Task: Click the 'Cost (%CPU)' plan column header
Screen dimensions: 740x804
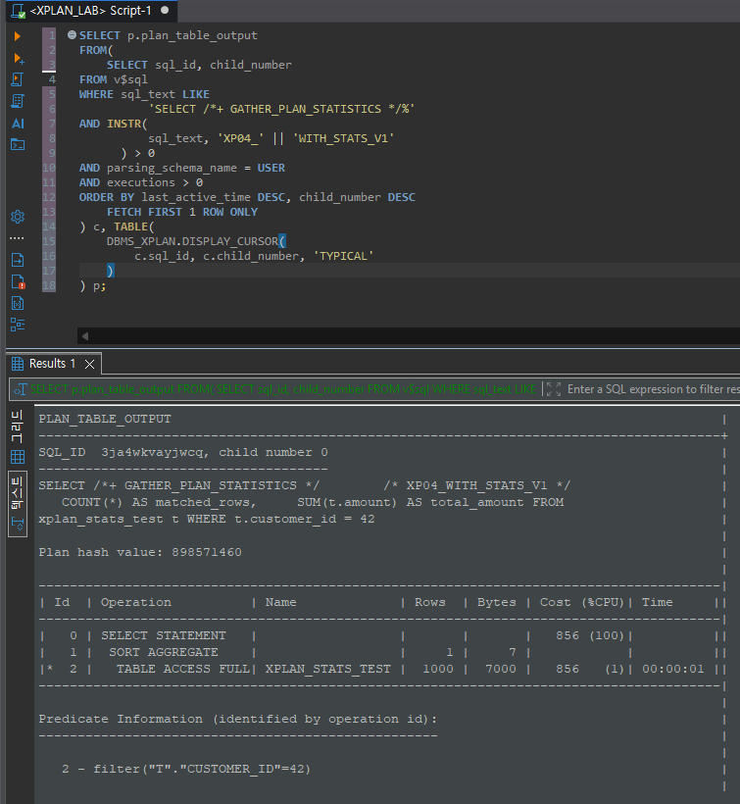Action: pos(581,602)
